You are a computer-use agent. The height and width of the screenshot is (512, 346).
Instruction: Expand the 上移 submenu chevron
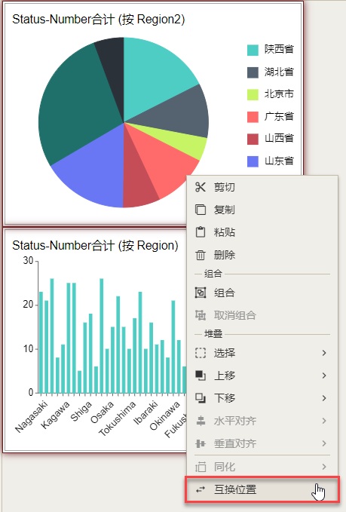tap(324, 376)
